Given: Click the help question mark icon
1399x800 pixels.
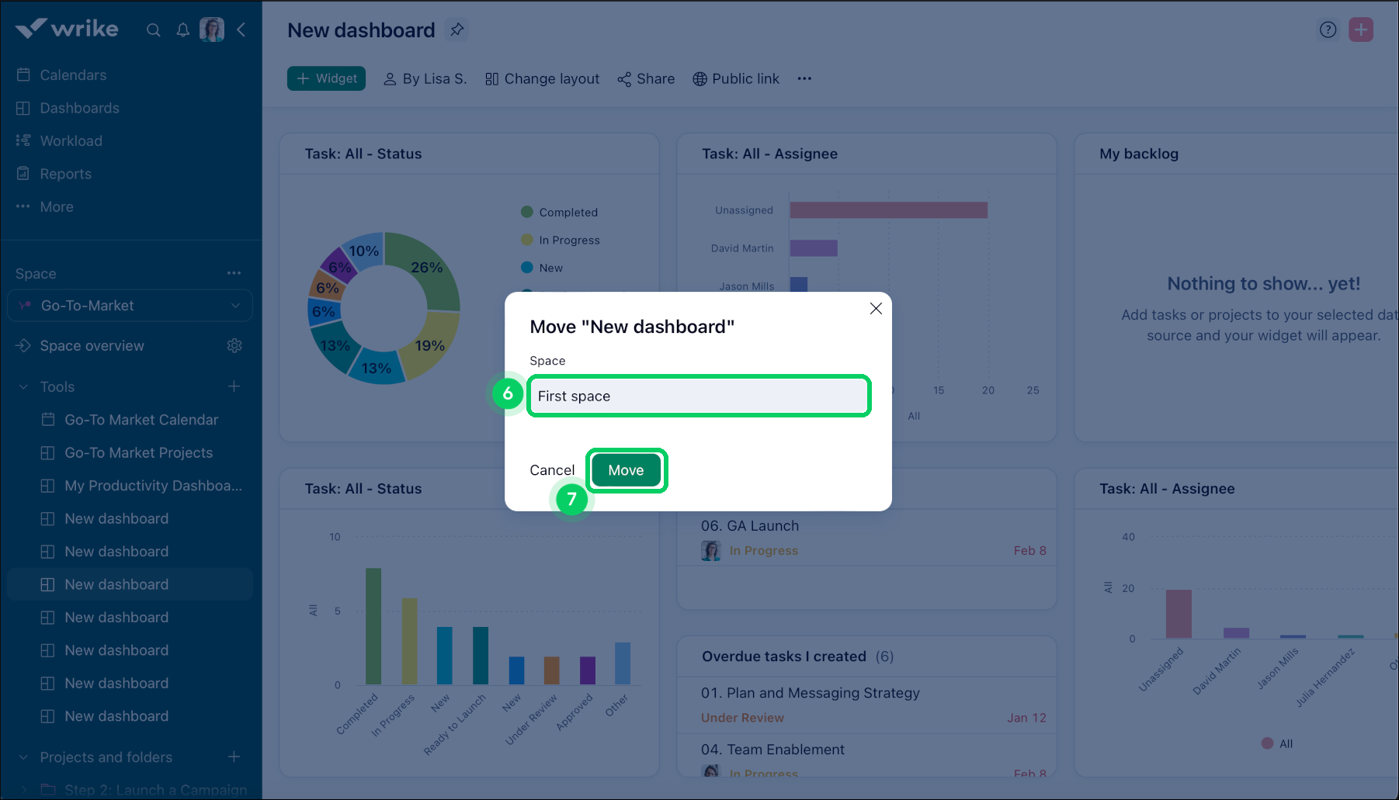Looking at the screenshot, I should pos(1328,29).
